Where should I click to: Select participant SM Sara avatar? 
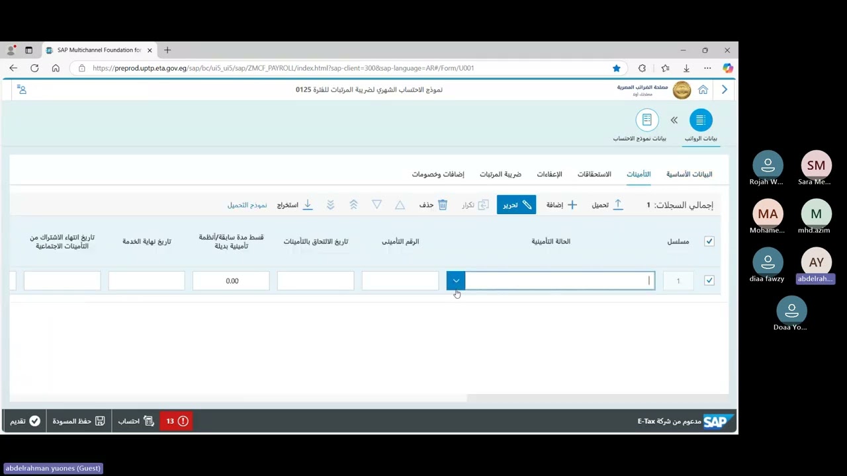816,165
